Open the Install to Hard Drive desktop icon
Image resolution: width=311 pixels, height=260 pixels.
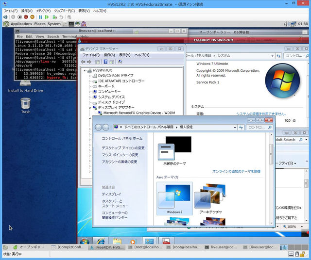pos(25,87)
